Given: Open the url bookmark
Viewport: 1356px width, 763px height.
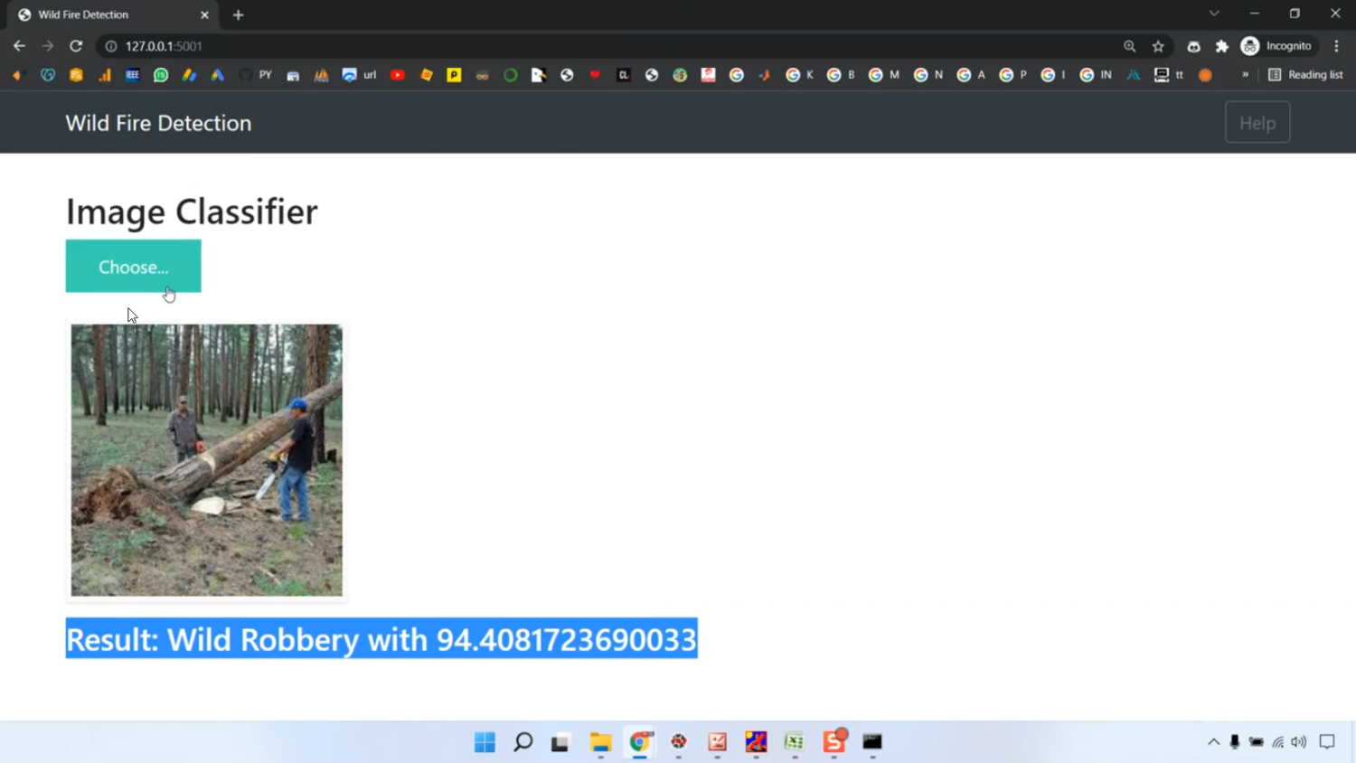Looking at the screenshot, I should [360, 75].
